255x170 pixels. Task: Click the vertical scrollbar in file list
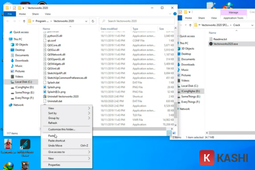pos(176,110)
